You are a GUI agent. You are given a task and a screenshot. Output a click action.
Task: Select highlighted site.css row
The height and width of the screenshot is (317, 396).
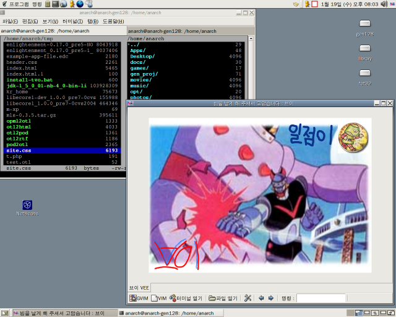coord(62,150)
